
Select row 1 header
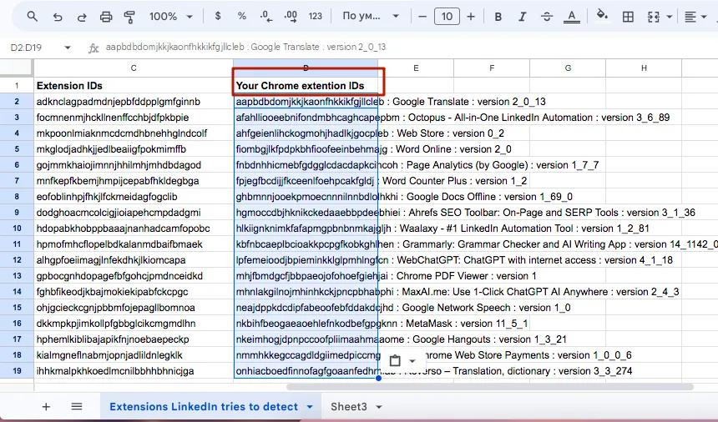[17, 86]
